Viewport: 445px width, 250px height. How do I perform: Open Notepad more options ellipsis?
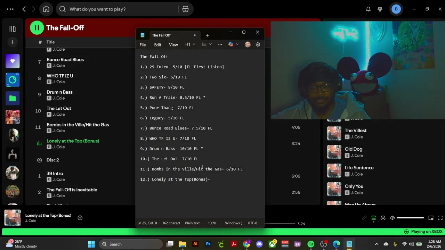tap(220, 44)
